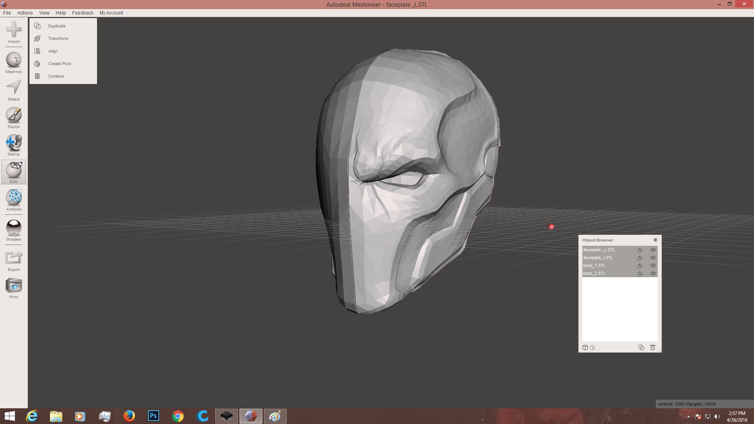Open the Meshmix tool

pyautogui.click(x=14, y=63)
